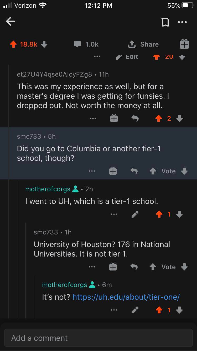
Task: Tap the Add a comment field
Action: tap(98, 338)
